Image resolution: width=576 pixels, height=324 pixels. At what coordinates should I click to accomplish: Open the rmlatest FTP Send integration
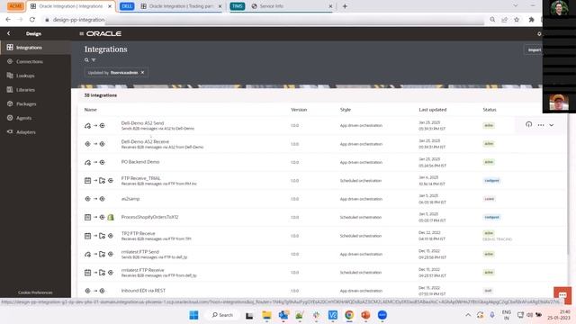(140, 252)
